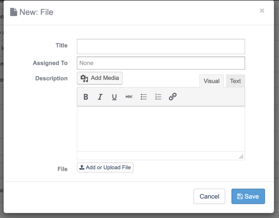This screenshot has height=218, width=279.
Task: Save the new file
Action: click(x=248, y=196)
